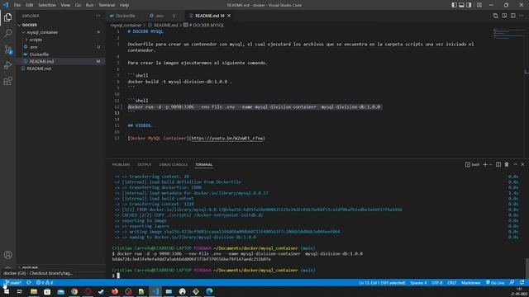This screenshot has height=297, width=529.
Task: Add a new terminal with plus icon
Action: 485,165
